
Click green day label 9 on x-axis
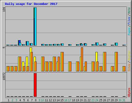click(39, 100)
